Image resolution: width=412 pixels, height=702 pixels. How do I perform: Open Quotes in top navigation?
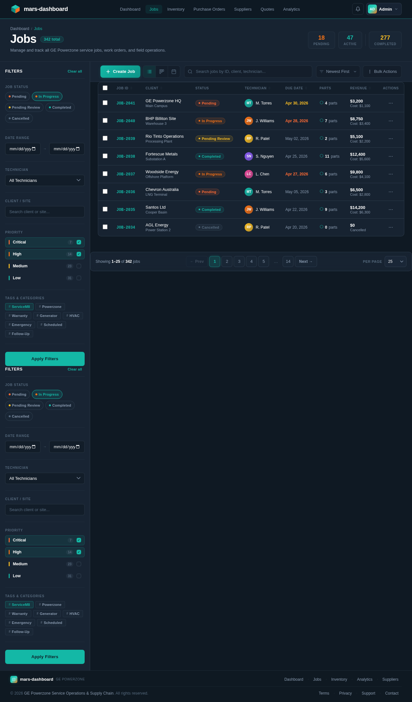[267, 9]
